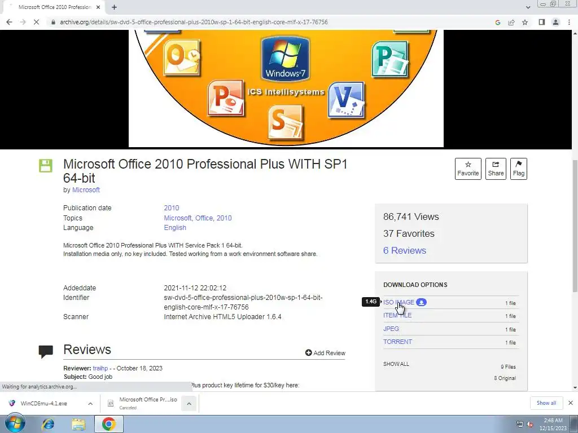Click the scrollbar down arrow
This screenshot has width=578, height=433.
point(575,387)
